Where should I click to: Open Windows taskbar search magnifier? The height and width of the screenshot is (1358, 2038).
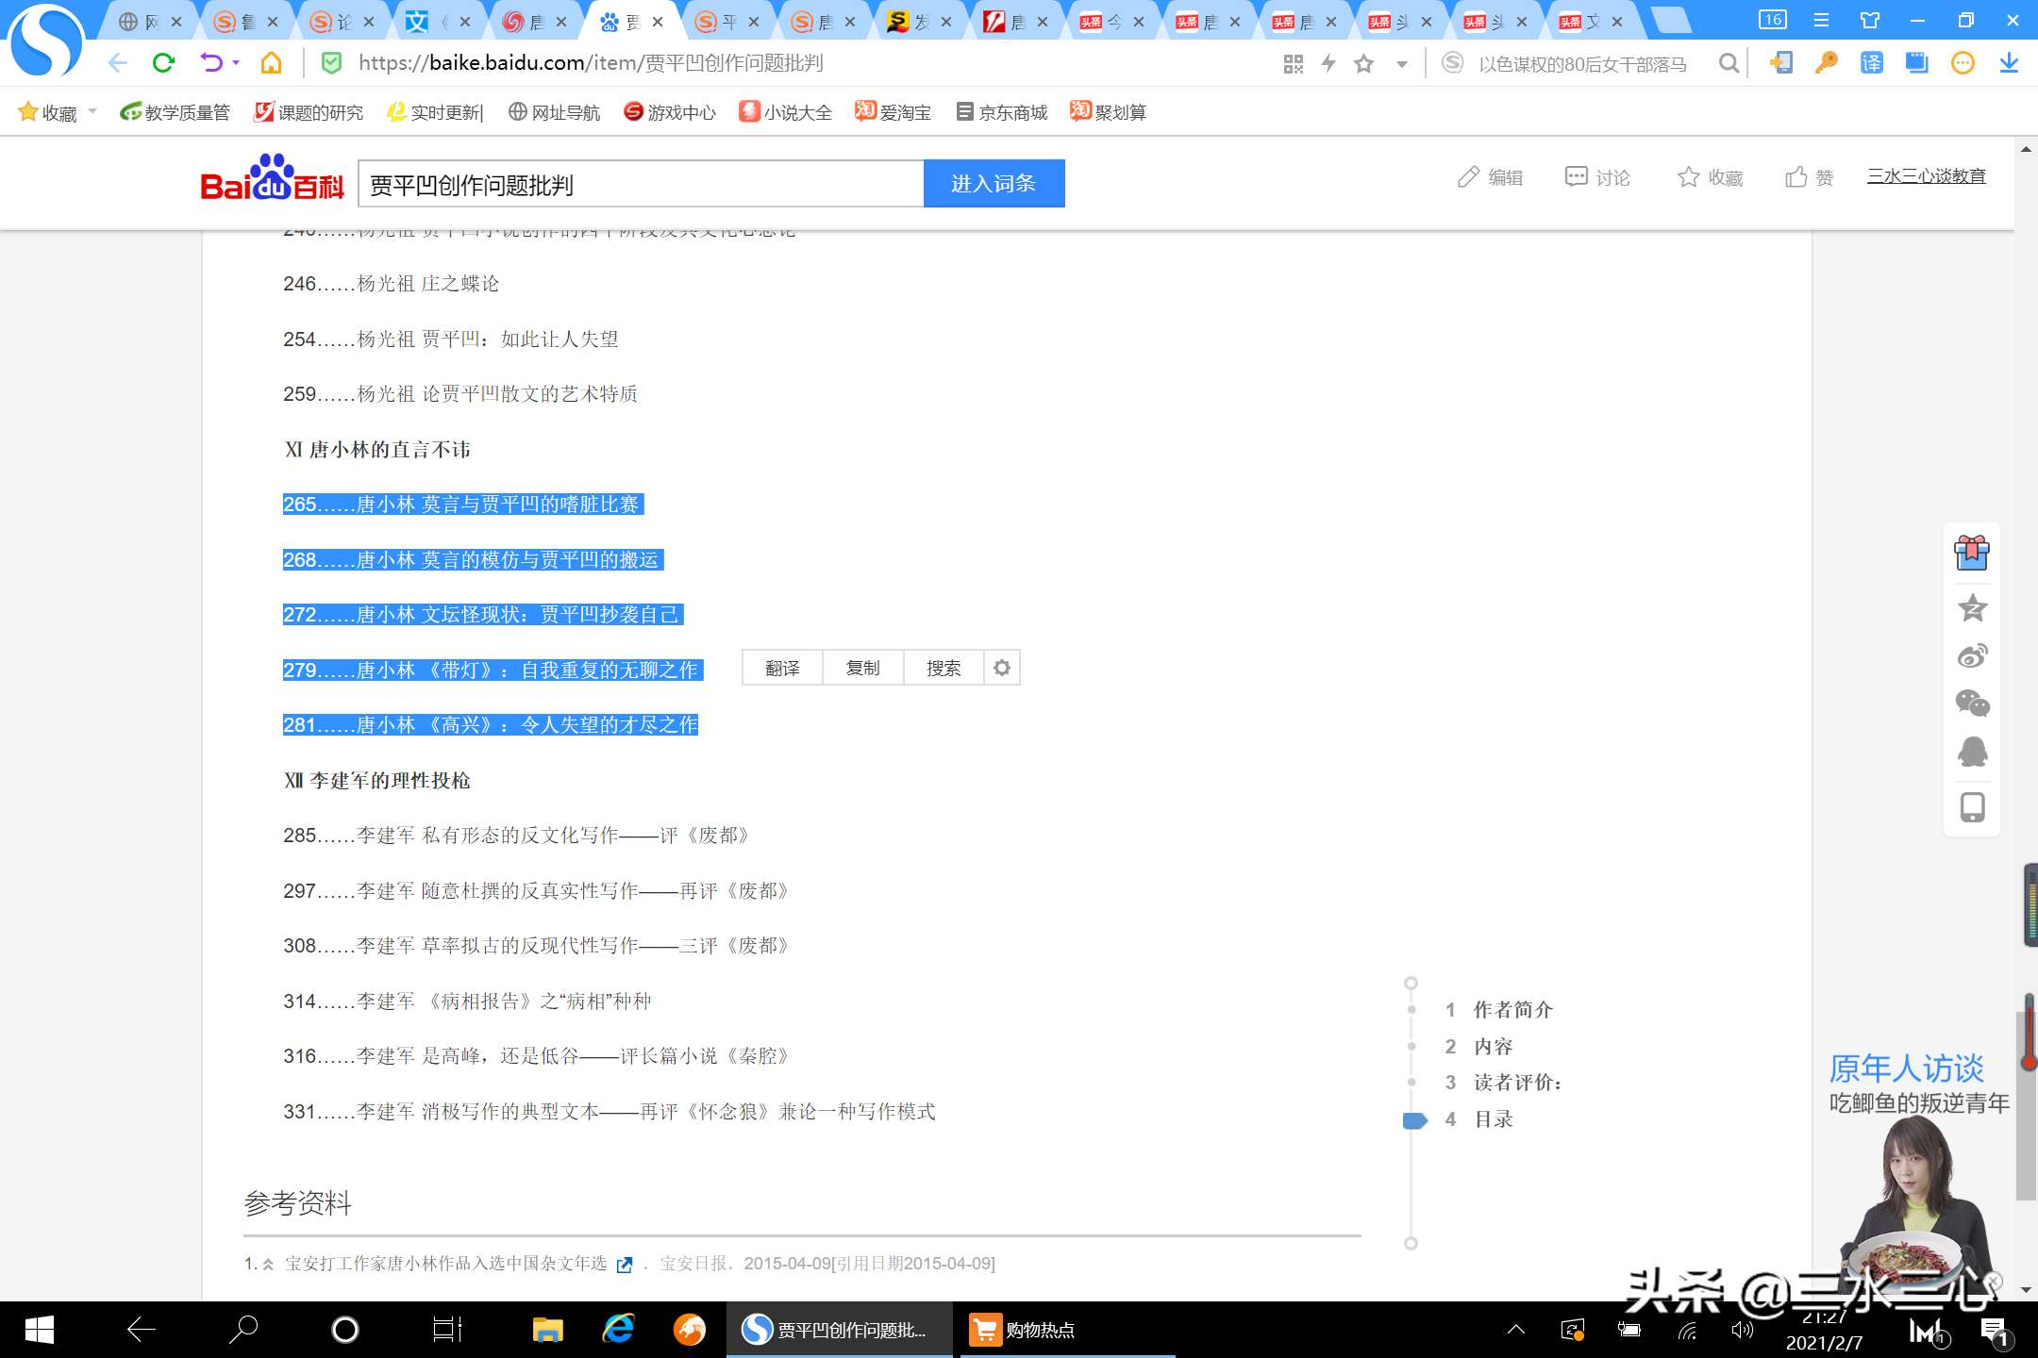point(243,1330)
